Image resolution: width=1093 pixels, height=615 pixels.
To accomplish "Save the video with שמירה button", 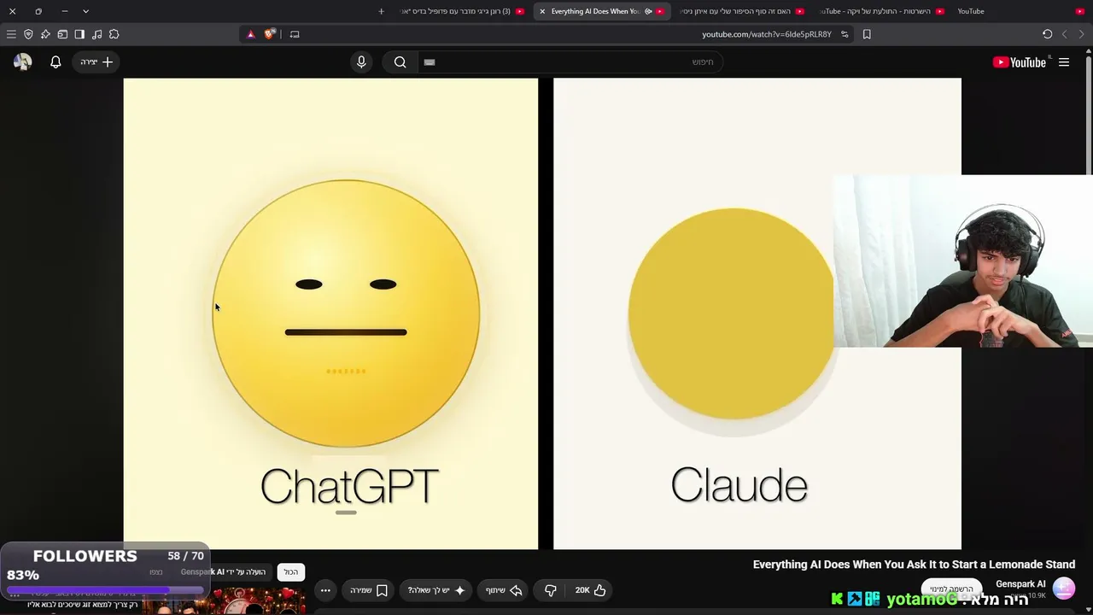I will coord(369,590).
